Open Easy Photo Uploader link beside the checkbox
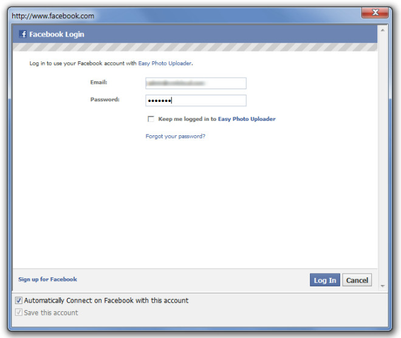The image size is (401, 338). pos(247,119)
